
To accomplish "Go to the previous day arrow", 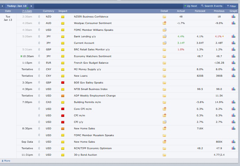I will [3, 6].
